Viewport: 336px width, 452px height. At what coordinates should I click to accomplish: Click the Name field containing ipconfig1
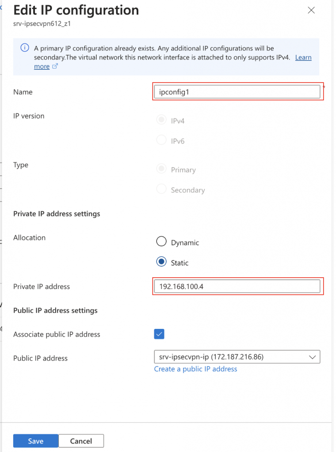point(237,92)
